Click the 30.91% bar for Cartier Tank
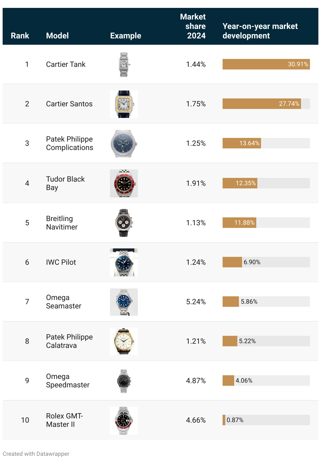This screenshot has width=321, height=460. [x=266, y=64]
